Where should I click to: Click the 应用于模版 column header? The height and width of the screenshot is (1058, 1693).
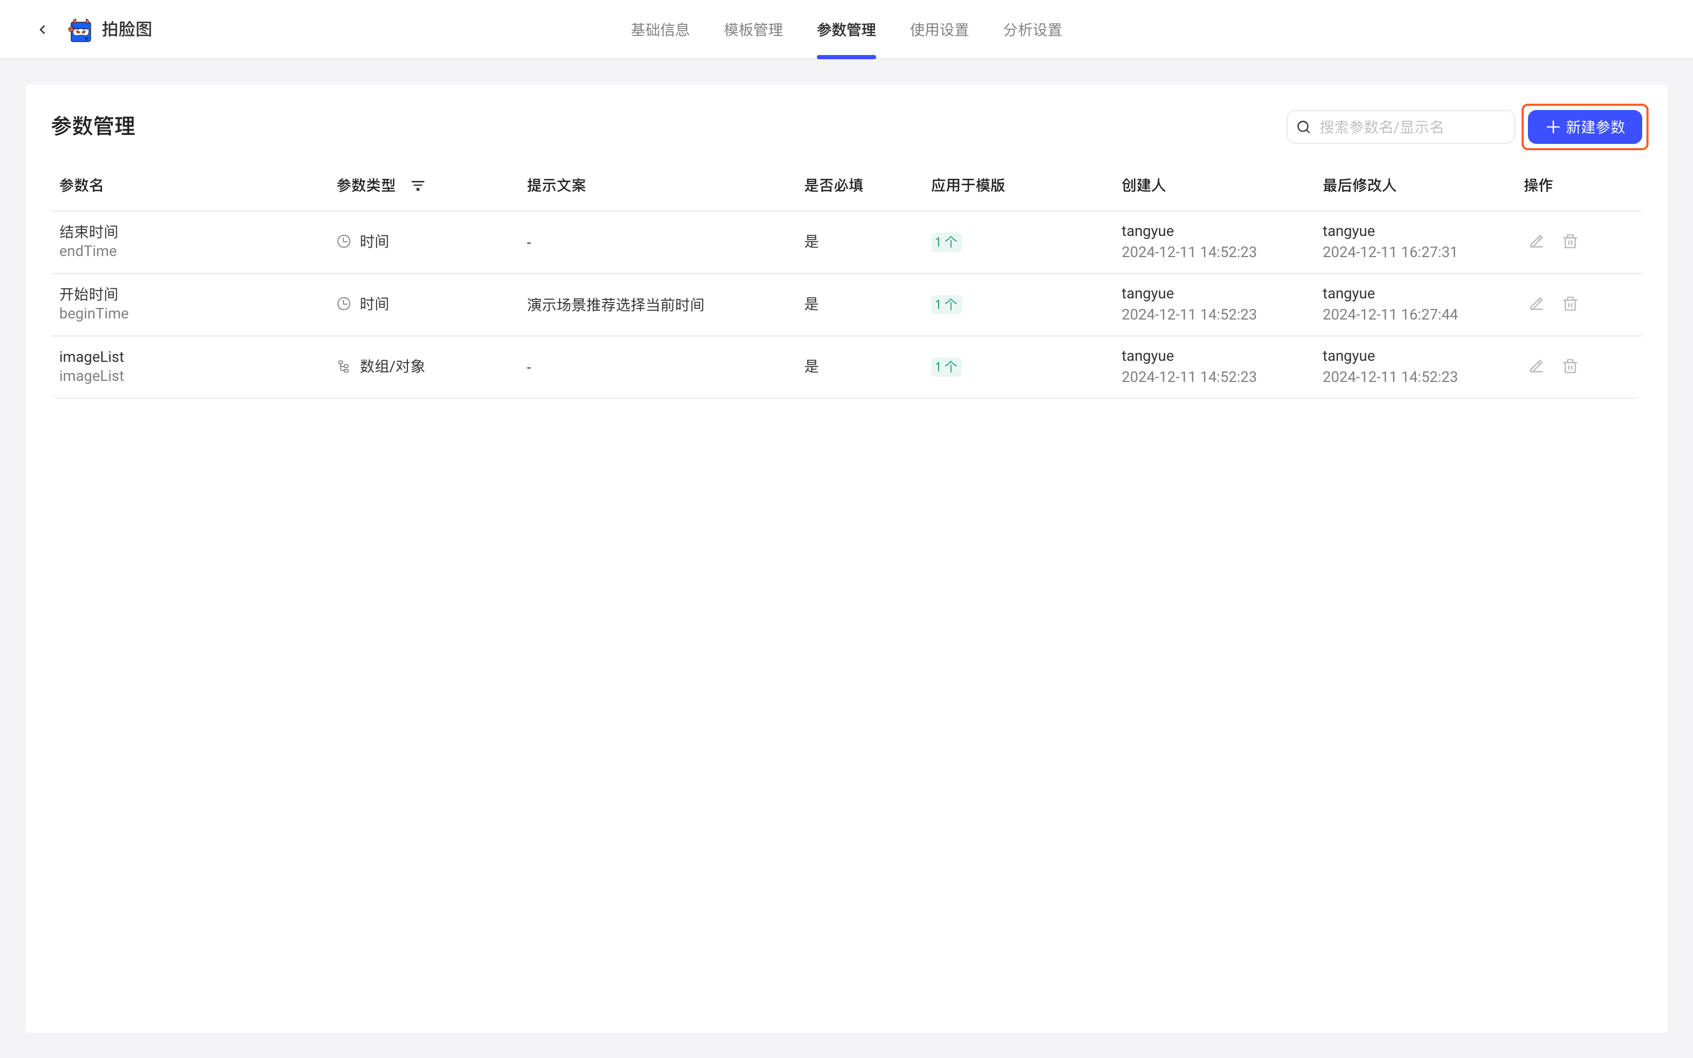tap(968, 186)
